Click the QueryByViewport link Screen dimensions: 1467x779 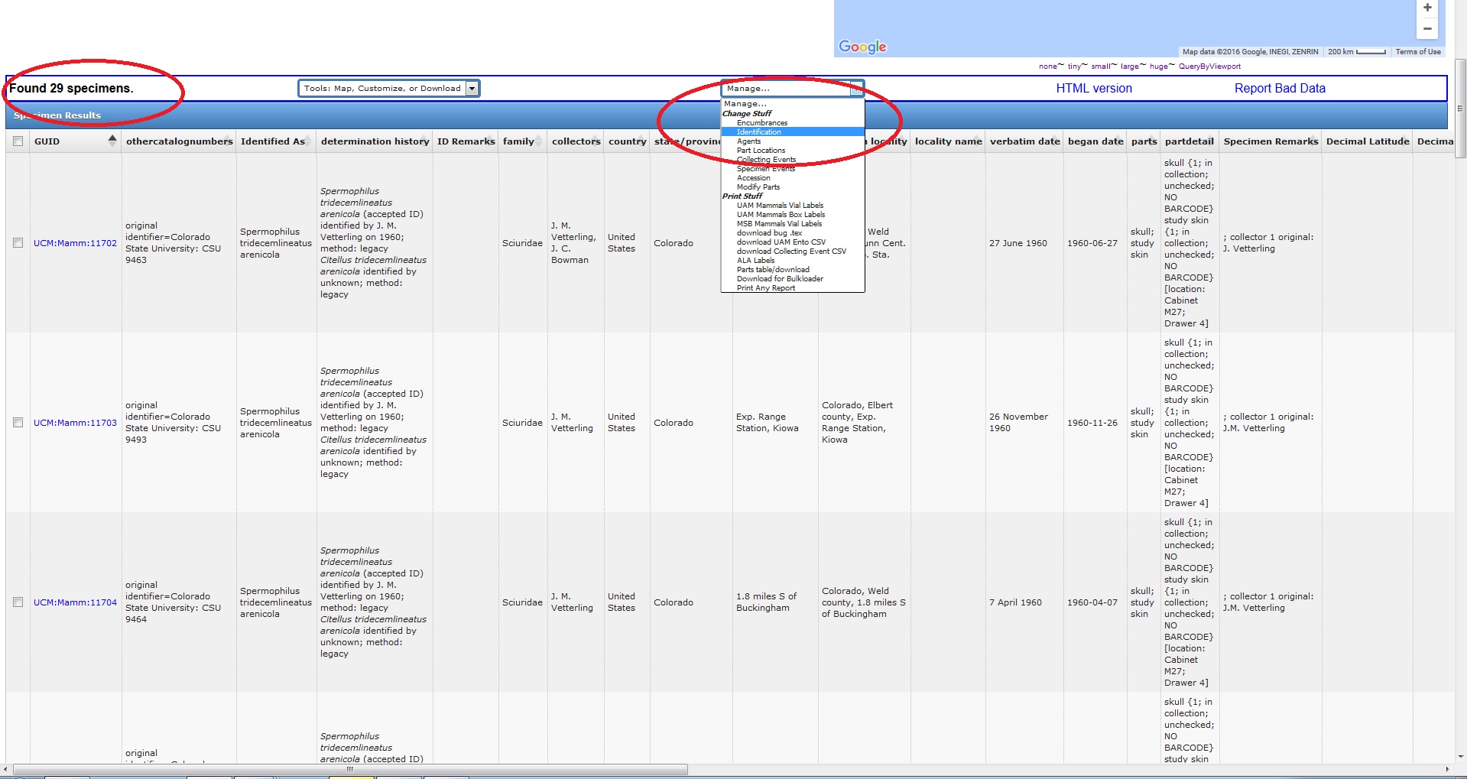(1209, 67)
